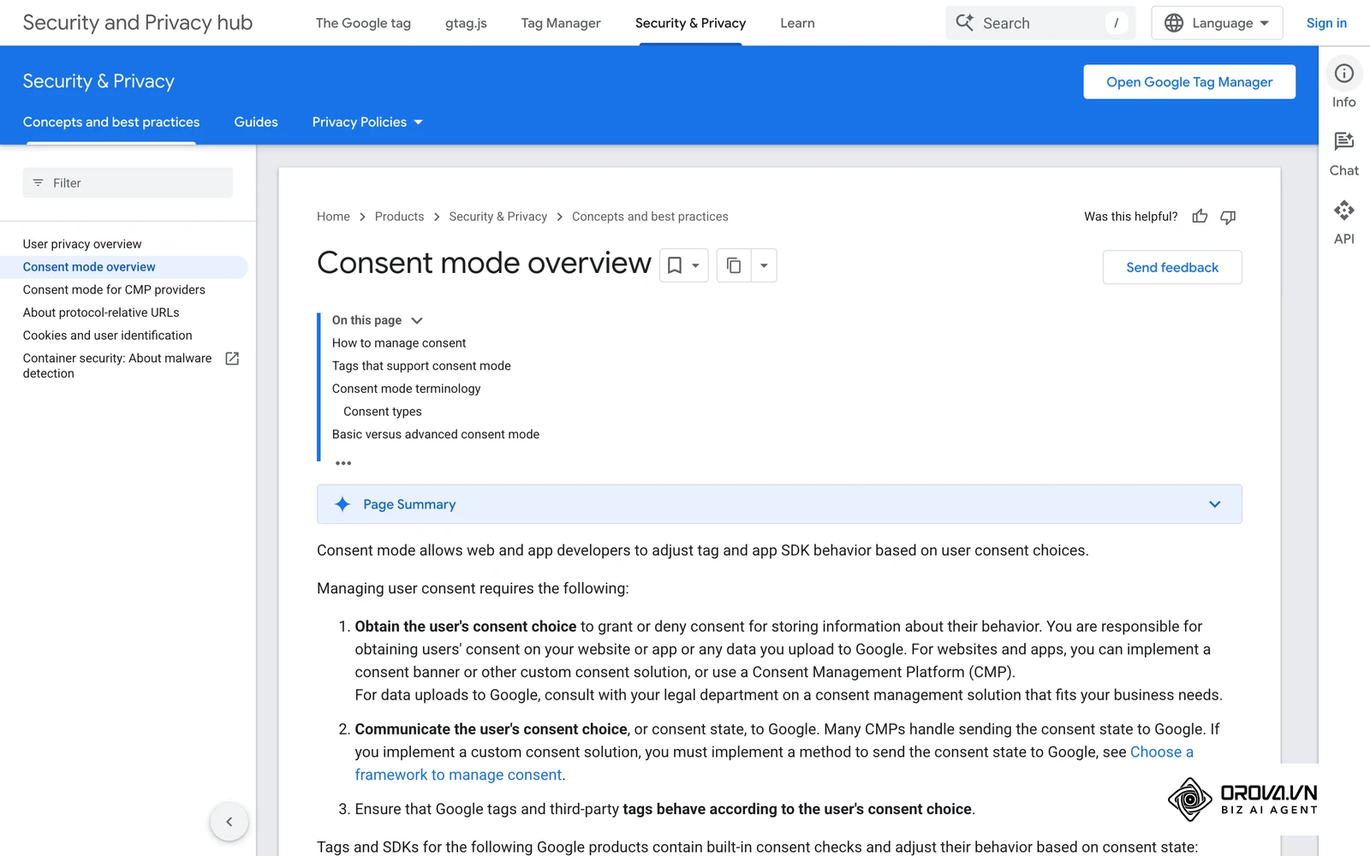This screenshot has width=1370, height=856.
Task: Select Concepts and best practices tab
Action: pyautogui.click(x=111, y=122)
